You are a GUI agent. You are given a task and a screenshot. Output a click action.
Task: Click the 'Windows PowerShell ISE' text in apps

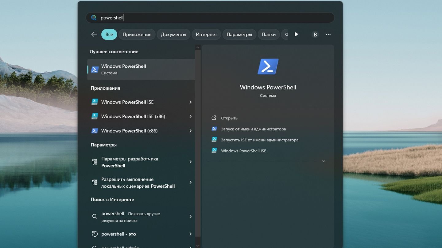point(127,102)
